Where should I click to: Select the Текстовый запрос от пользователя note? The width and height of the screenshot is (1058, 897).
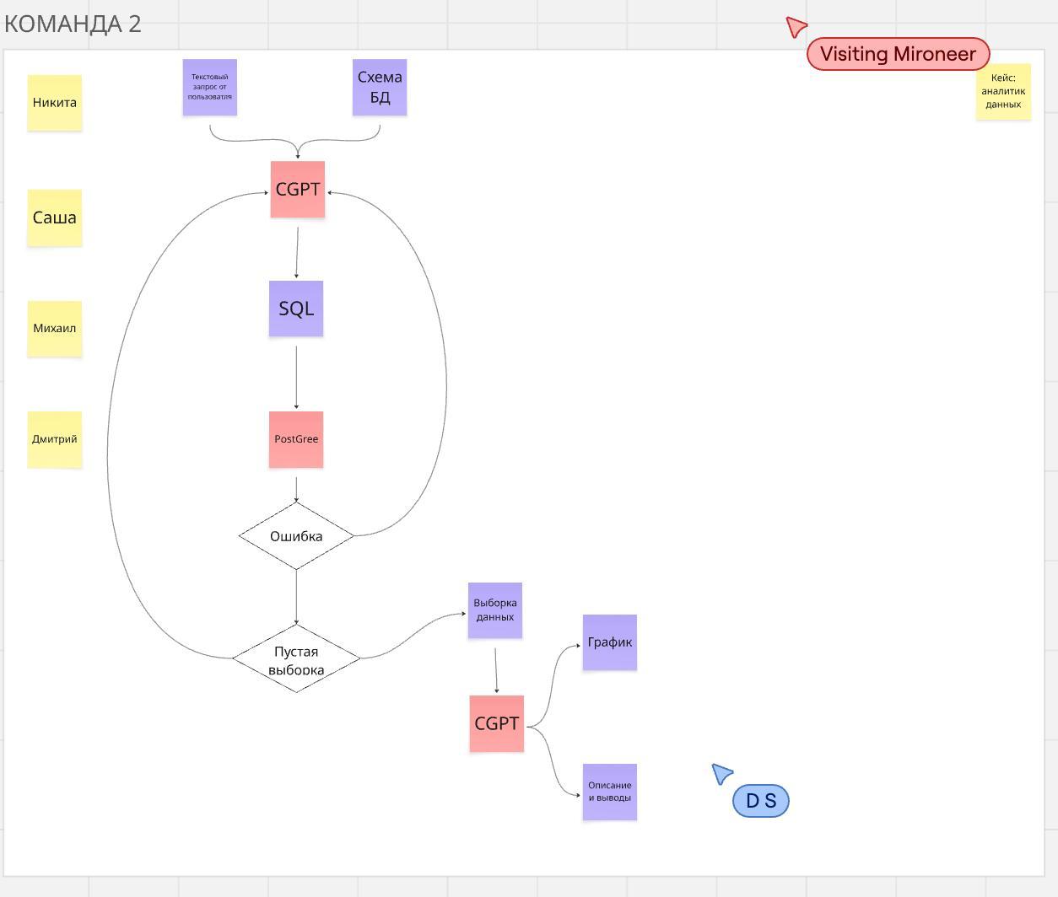click(x=210, y=87)
